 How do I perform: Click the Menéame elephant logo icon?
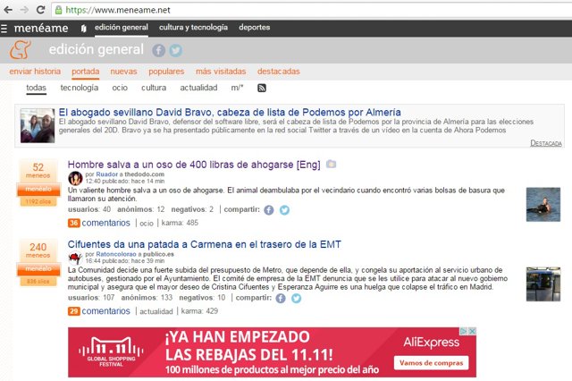[x=21, y=51]
